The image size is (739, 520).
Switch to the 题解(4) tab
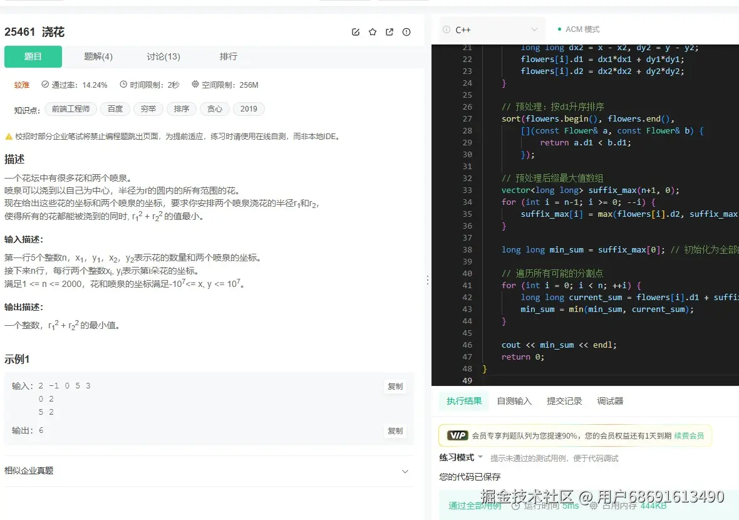pos(99,56)
